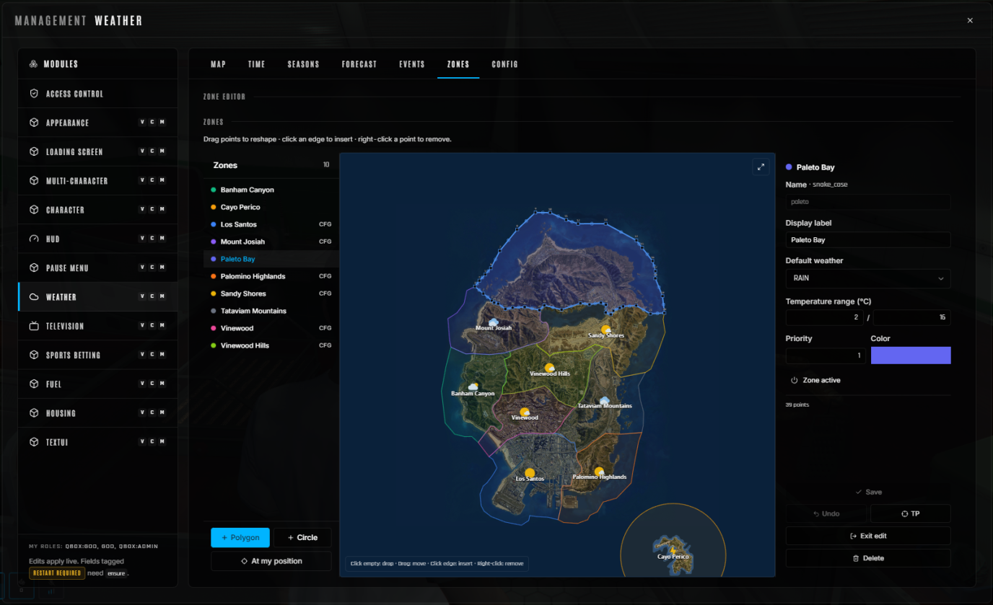Screen dimensions: 993x605
Task: Click the Display label input field
Action: (868, 240)
